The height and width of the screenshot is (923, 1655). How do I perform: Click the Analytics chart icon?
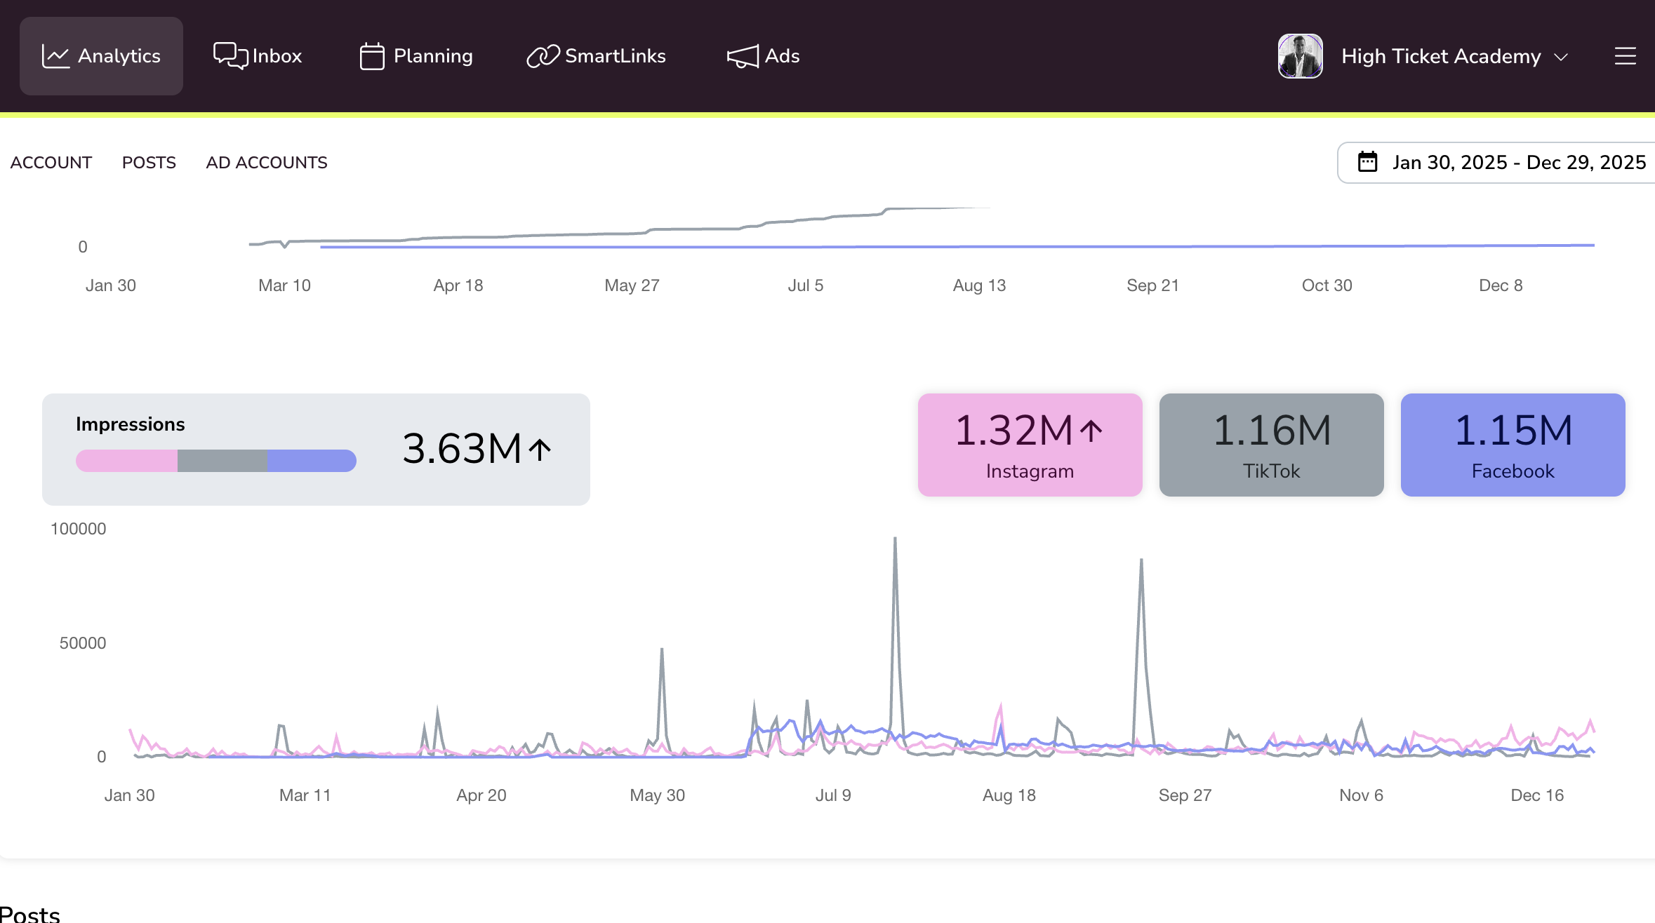[x=55, y=56]
